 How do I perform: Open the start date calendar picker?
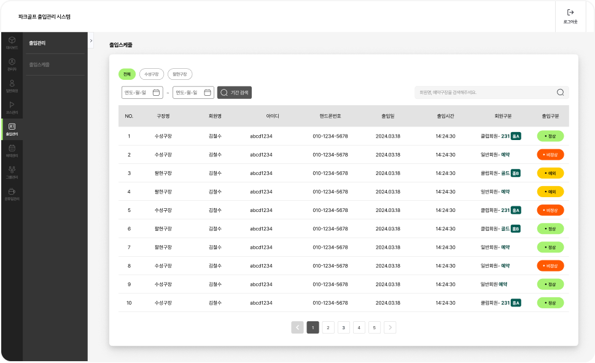coord(156,92)
